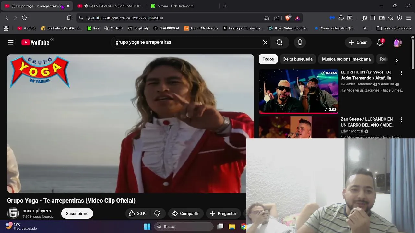Open options for EL CRITICÓN video
This screenshot has width=415, height=233.
coord(401,73)
